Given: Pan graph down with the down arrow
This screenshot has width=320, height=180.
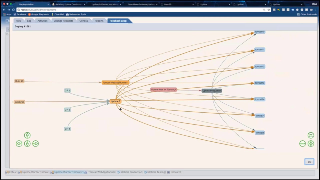Looking at the screenshot, I should click(x=27, y=143).
